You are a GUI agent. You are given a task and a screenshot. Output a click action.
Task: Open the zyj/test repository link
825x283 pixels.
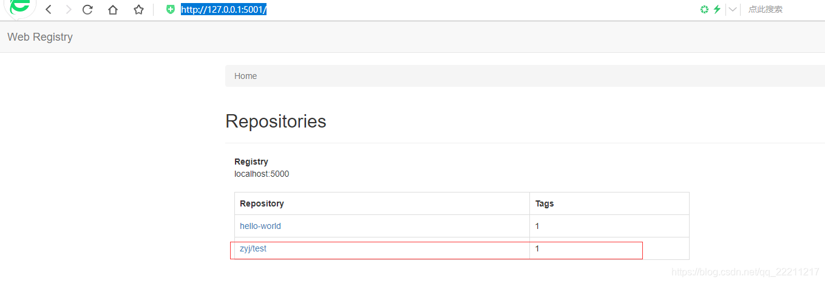click(253, 248)
